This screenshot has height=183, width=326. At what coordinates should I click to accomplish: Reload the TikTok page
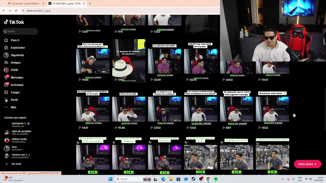click(x=16, y=11)
